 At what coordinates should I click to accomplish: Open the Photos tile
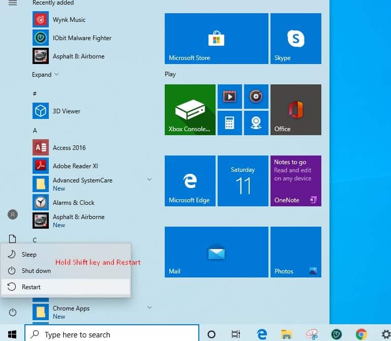295,252
